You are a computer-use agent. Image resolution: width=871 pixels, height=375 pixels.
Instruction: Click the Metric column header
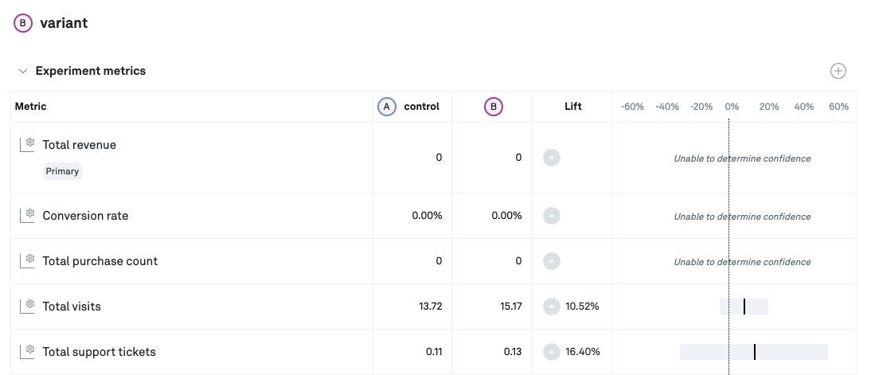(x=31, y=107)
